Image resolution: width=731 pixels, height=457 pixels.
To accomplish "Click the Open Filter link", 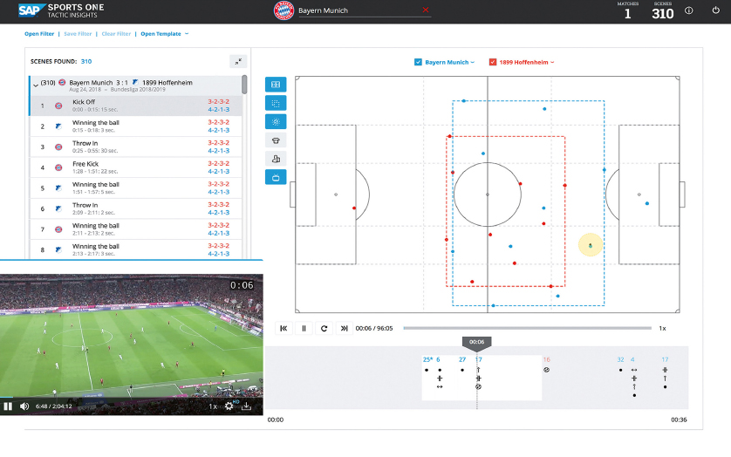I will pos(39,33).
